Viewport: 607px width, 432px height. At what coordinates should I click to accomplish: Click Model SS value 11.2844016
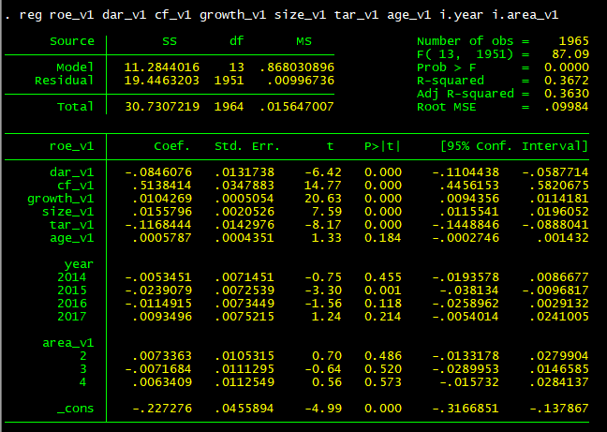pos(161,67)
